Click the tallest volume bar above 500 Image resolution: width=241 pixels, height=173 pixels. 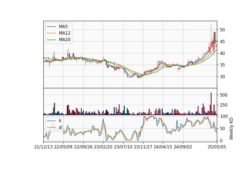(x=211, y=104)
